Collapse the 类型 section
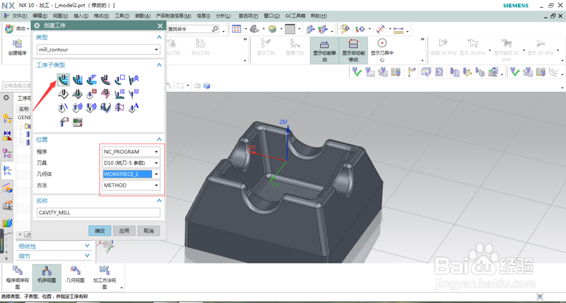The image size is (566, 303). click(x=159, y=37)
